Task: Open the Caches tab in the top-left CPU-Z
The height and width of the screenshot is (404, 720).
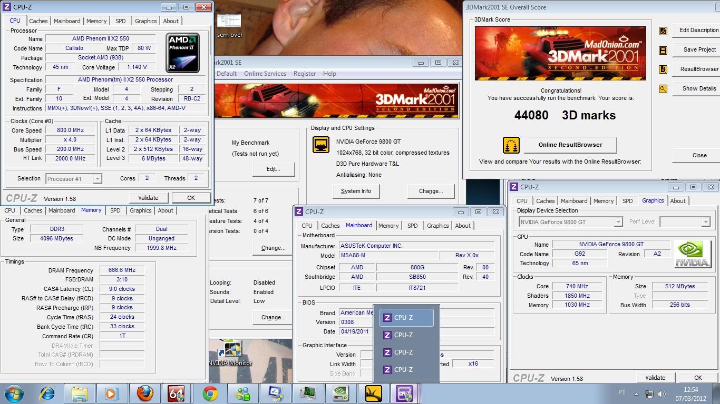Action: click(38, 21)
